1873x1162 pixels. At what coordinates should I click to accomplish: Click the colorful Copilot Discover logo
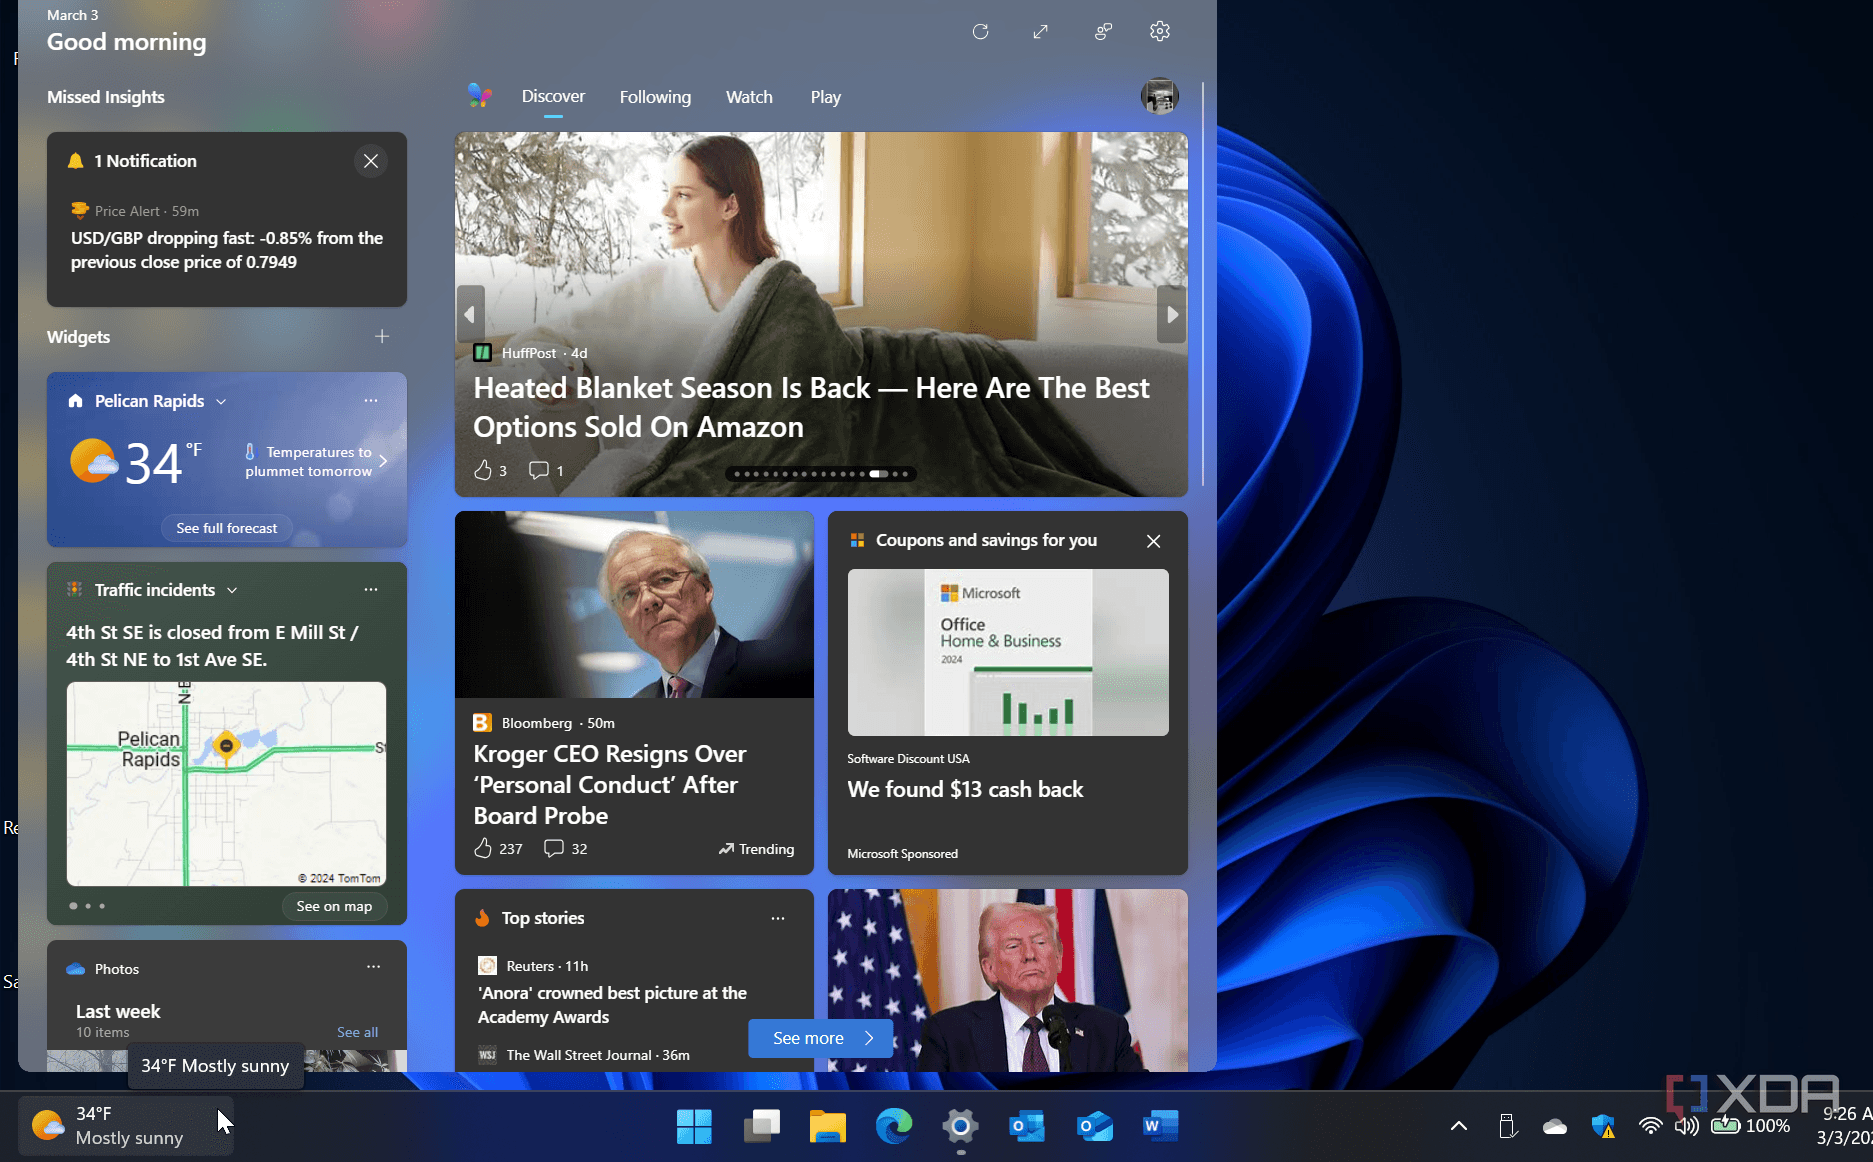tap(479, 96)
